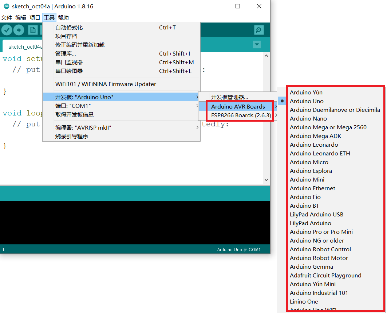
Task: Click the Verify checkmark toolbar icon
Action: [x=7, y=30]
